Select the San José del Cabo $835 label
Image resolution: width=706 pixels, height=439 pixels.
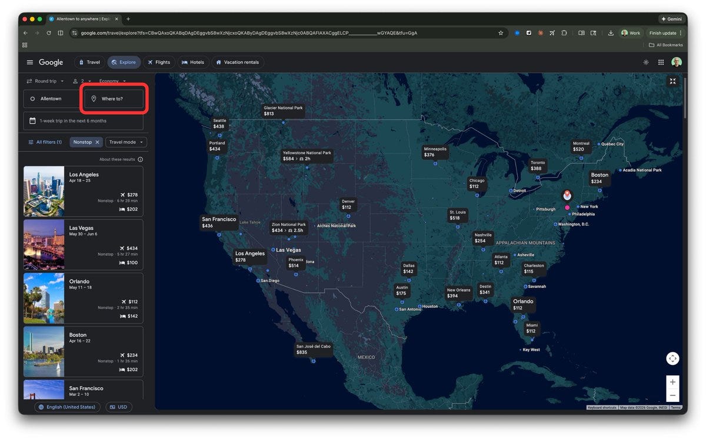[313, 350]
